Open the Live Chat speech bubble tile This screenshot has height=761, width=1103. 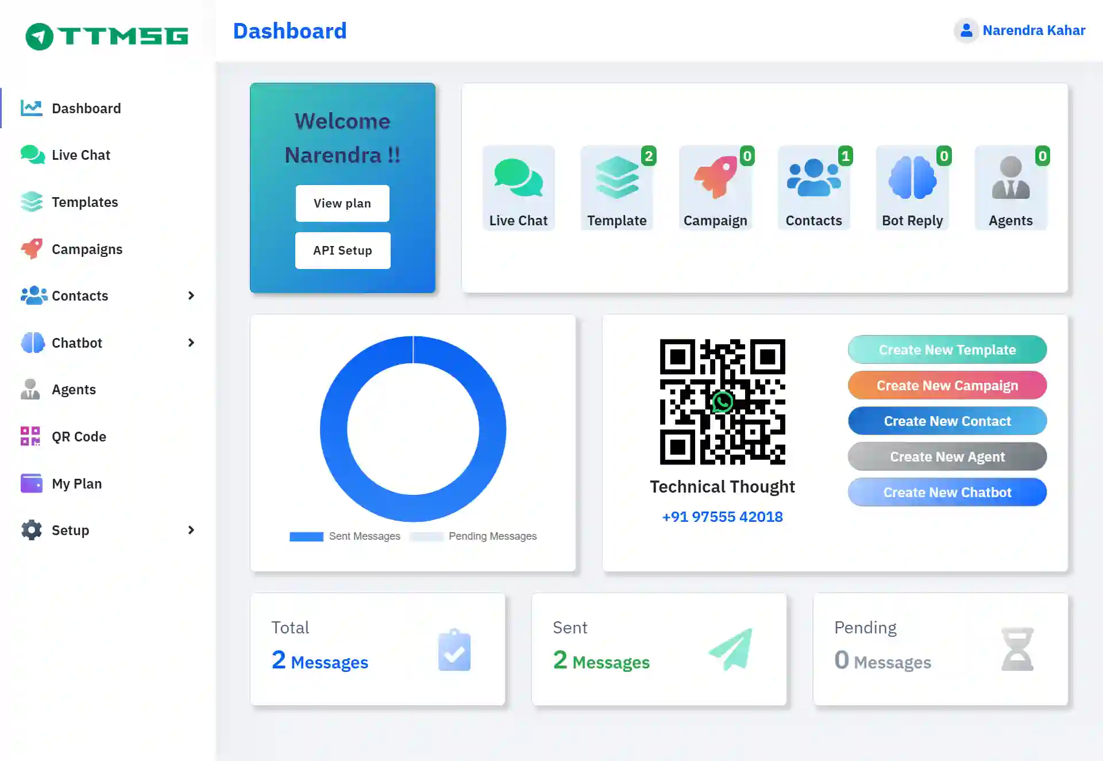[x=518, y=187]
